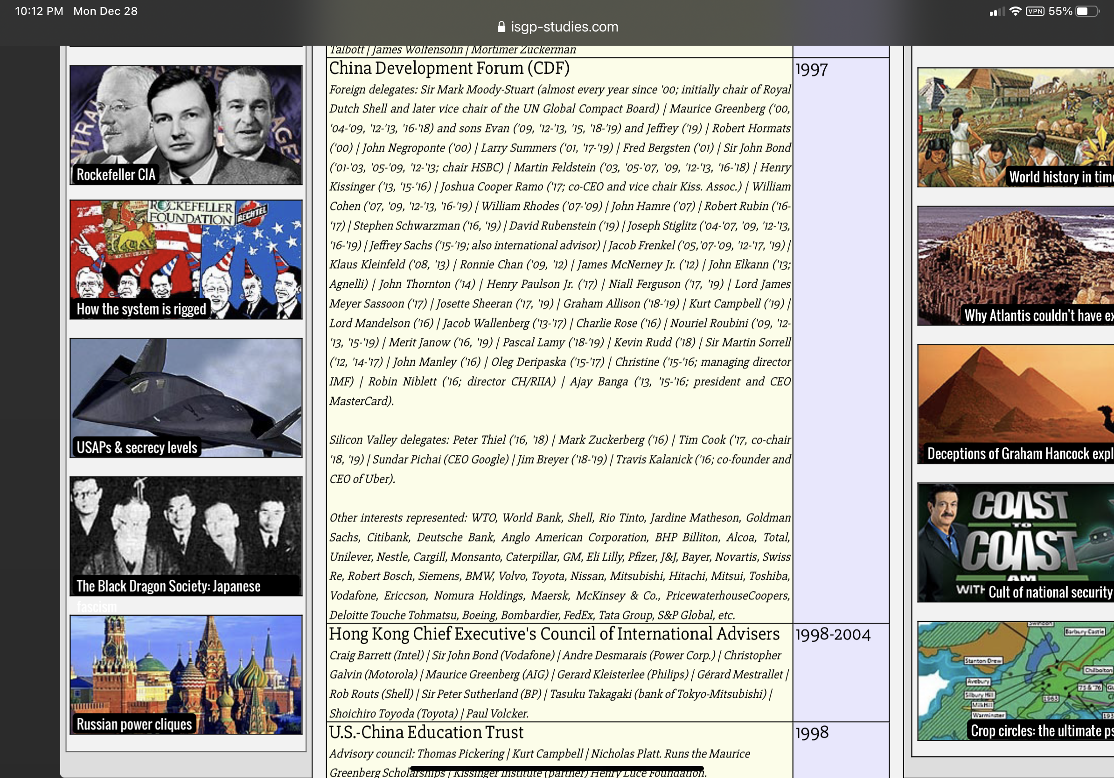Click the Advisory council: Thomas Pickering line
The image size is (1114, 778).
[x=540, y=754]
